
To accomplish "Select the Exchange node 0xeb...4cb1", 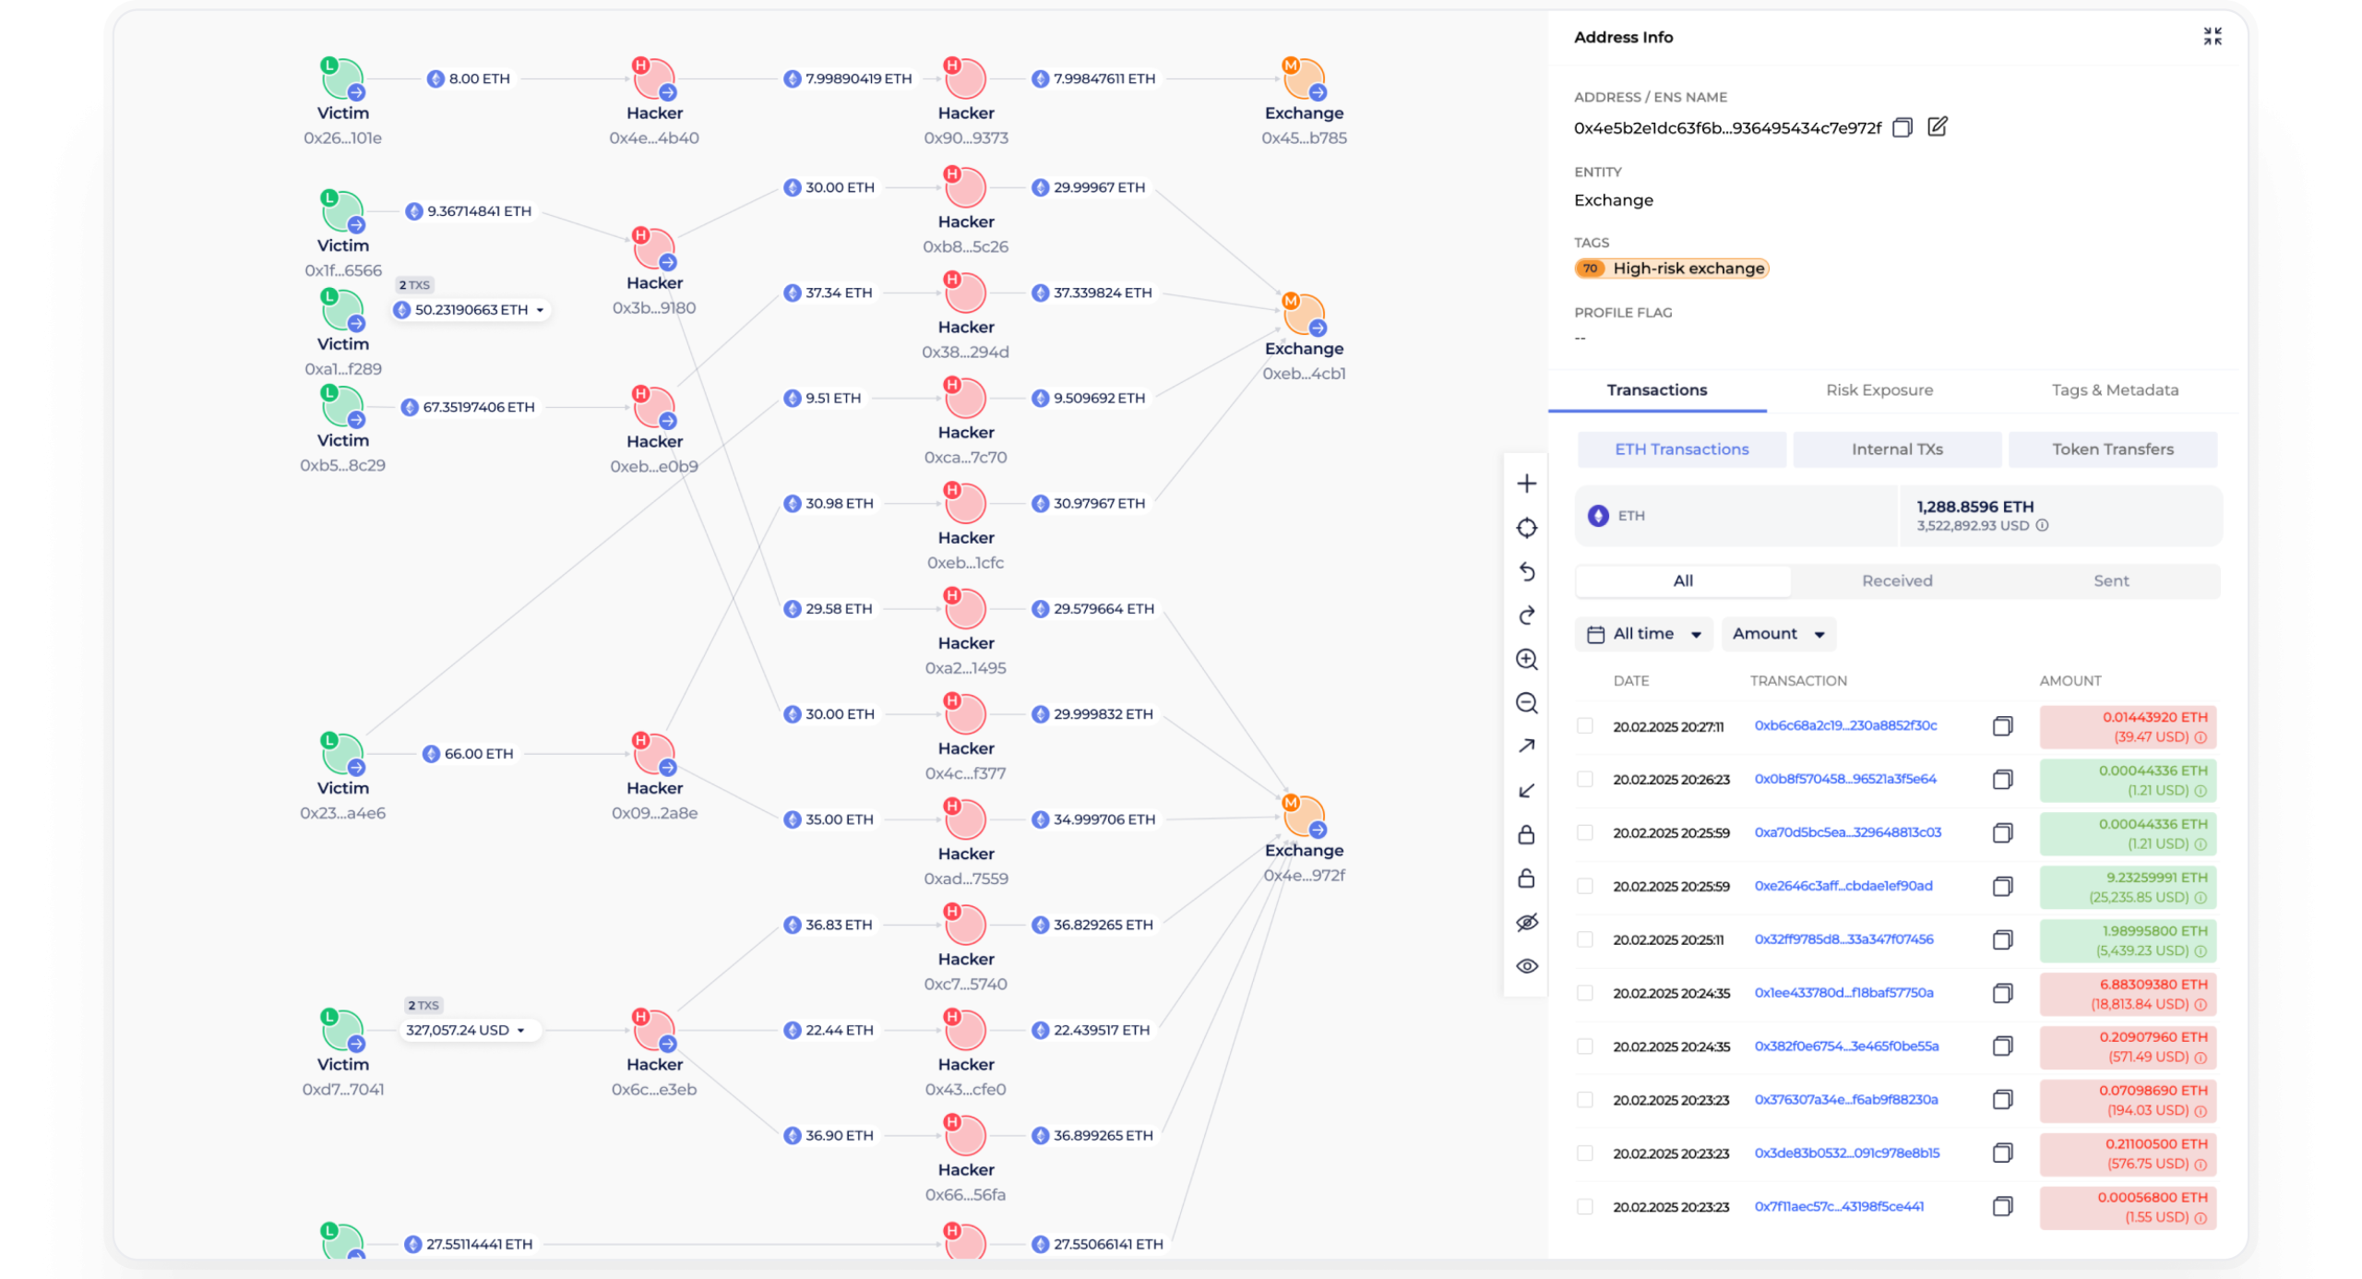I will tap(1304, 316).
